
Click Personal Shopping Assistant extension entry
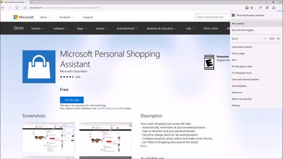(256, 15)
